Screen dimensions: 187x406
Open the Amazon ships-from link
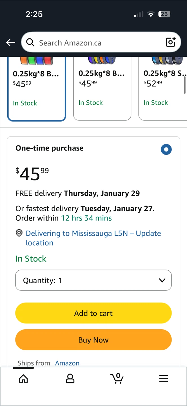point(67,363)
